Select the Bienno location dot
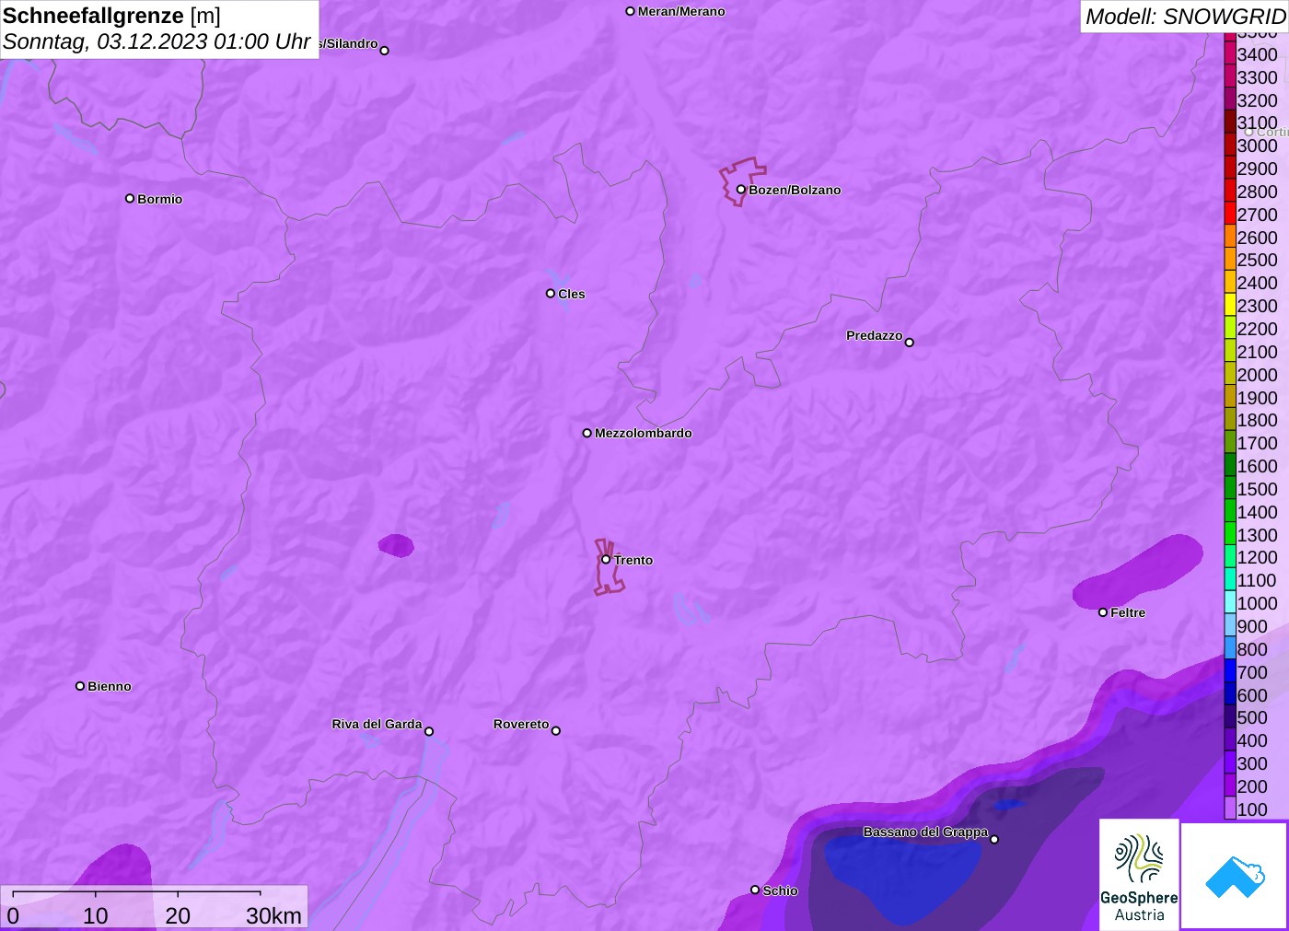Image resolution: width=1289 pixels, height=931 pixels. click(x=80, y=686)
